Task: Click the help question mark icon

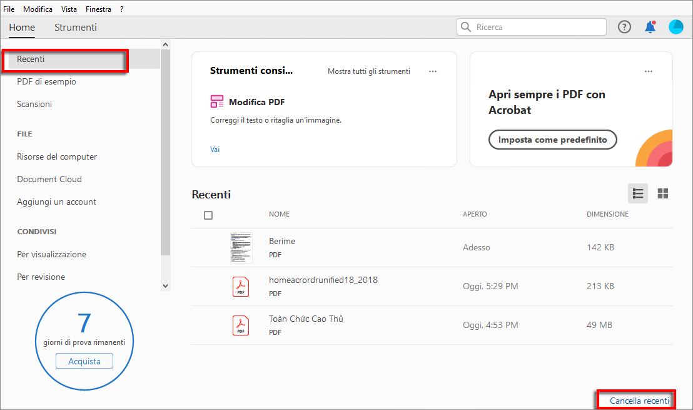Action: pyautogui.click(x=624, y=27)
